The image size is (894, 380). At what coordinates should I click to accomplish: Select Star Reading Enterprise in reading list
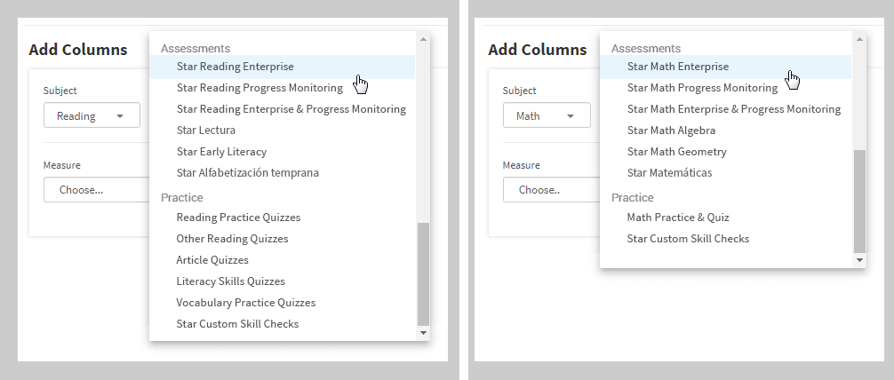coord(283,67)
